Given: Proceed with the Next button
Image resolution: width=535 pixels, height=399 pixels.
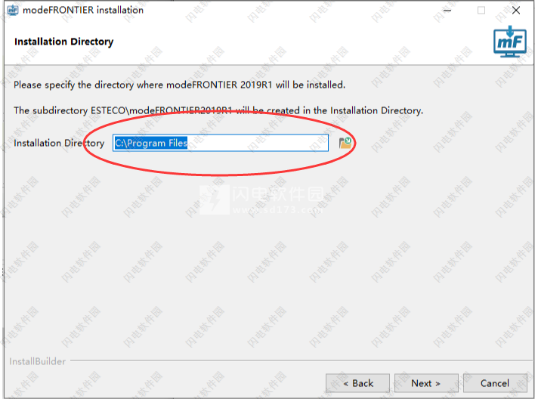Looking at the screenshot, I should pyautogui.click(x=426, y=383).
